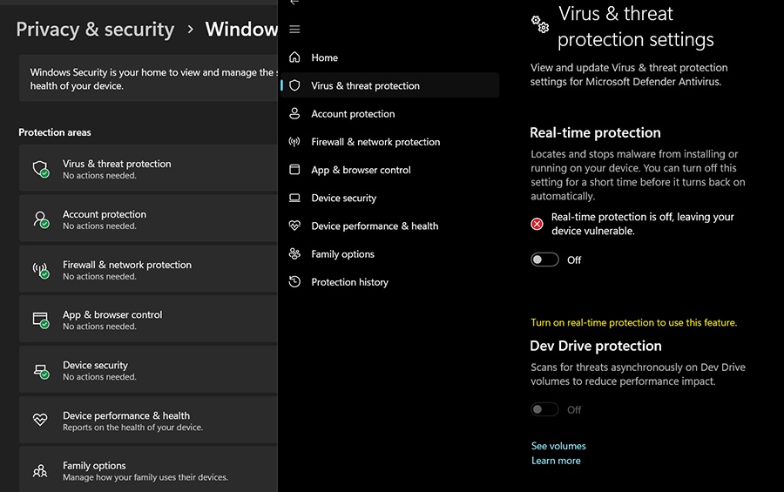784x492 pixels.
Task: Click the Virus & threat protection shield icon in Protection areas
Action: (x=40, y=169)
